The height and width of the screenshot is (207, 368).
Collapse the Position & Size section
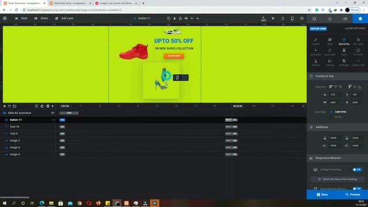click(x=338, y=76)
